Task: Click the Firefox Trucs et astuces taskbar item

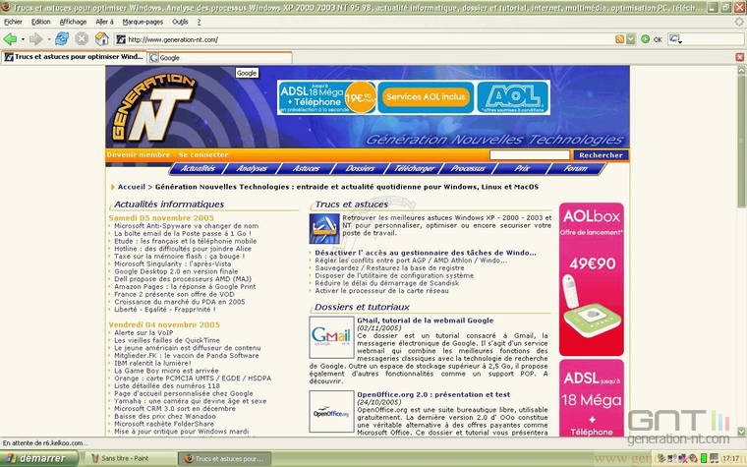Action: (x=225, y=458)
